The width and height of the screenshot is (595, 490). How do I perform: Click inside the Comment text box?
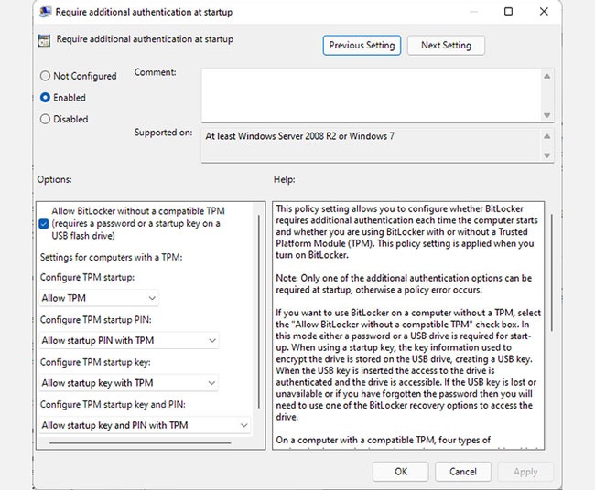click(x=371, y=95)
